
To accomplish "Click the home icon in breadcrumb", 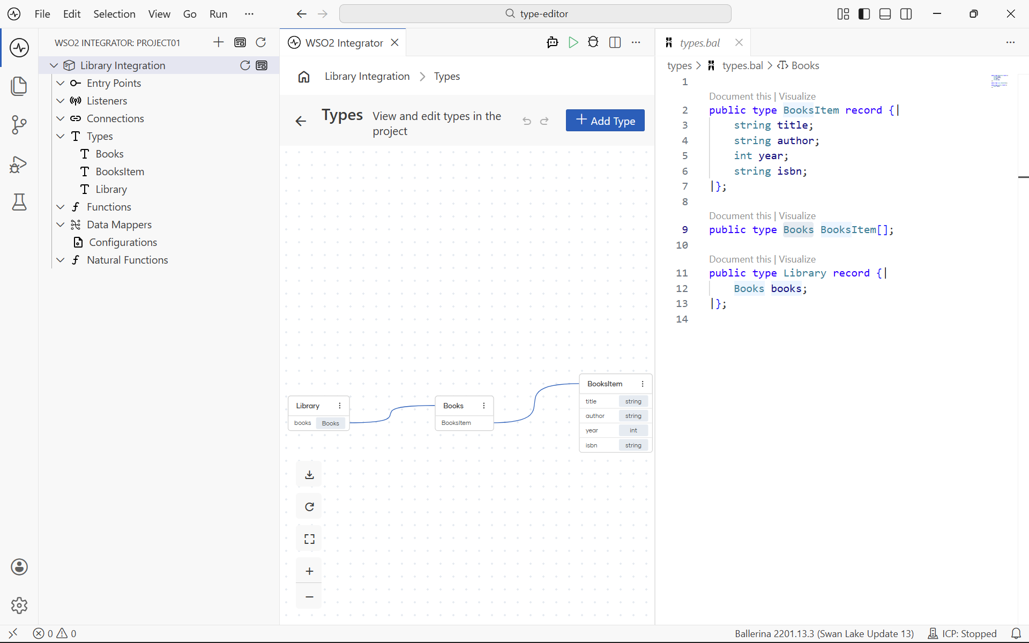I will pyautogui.click(x=304, y=77).
